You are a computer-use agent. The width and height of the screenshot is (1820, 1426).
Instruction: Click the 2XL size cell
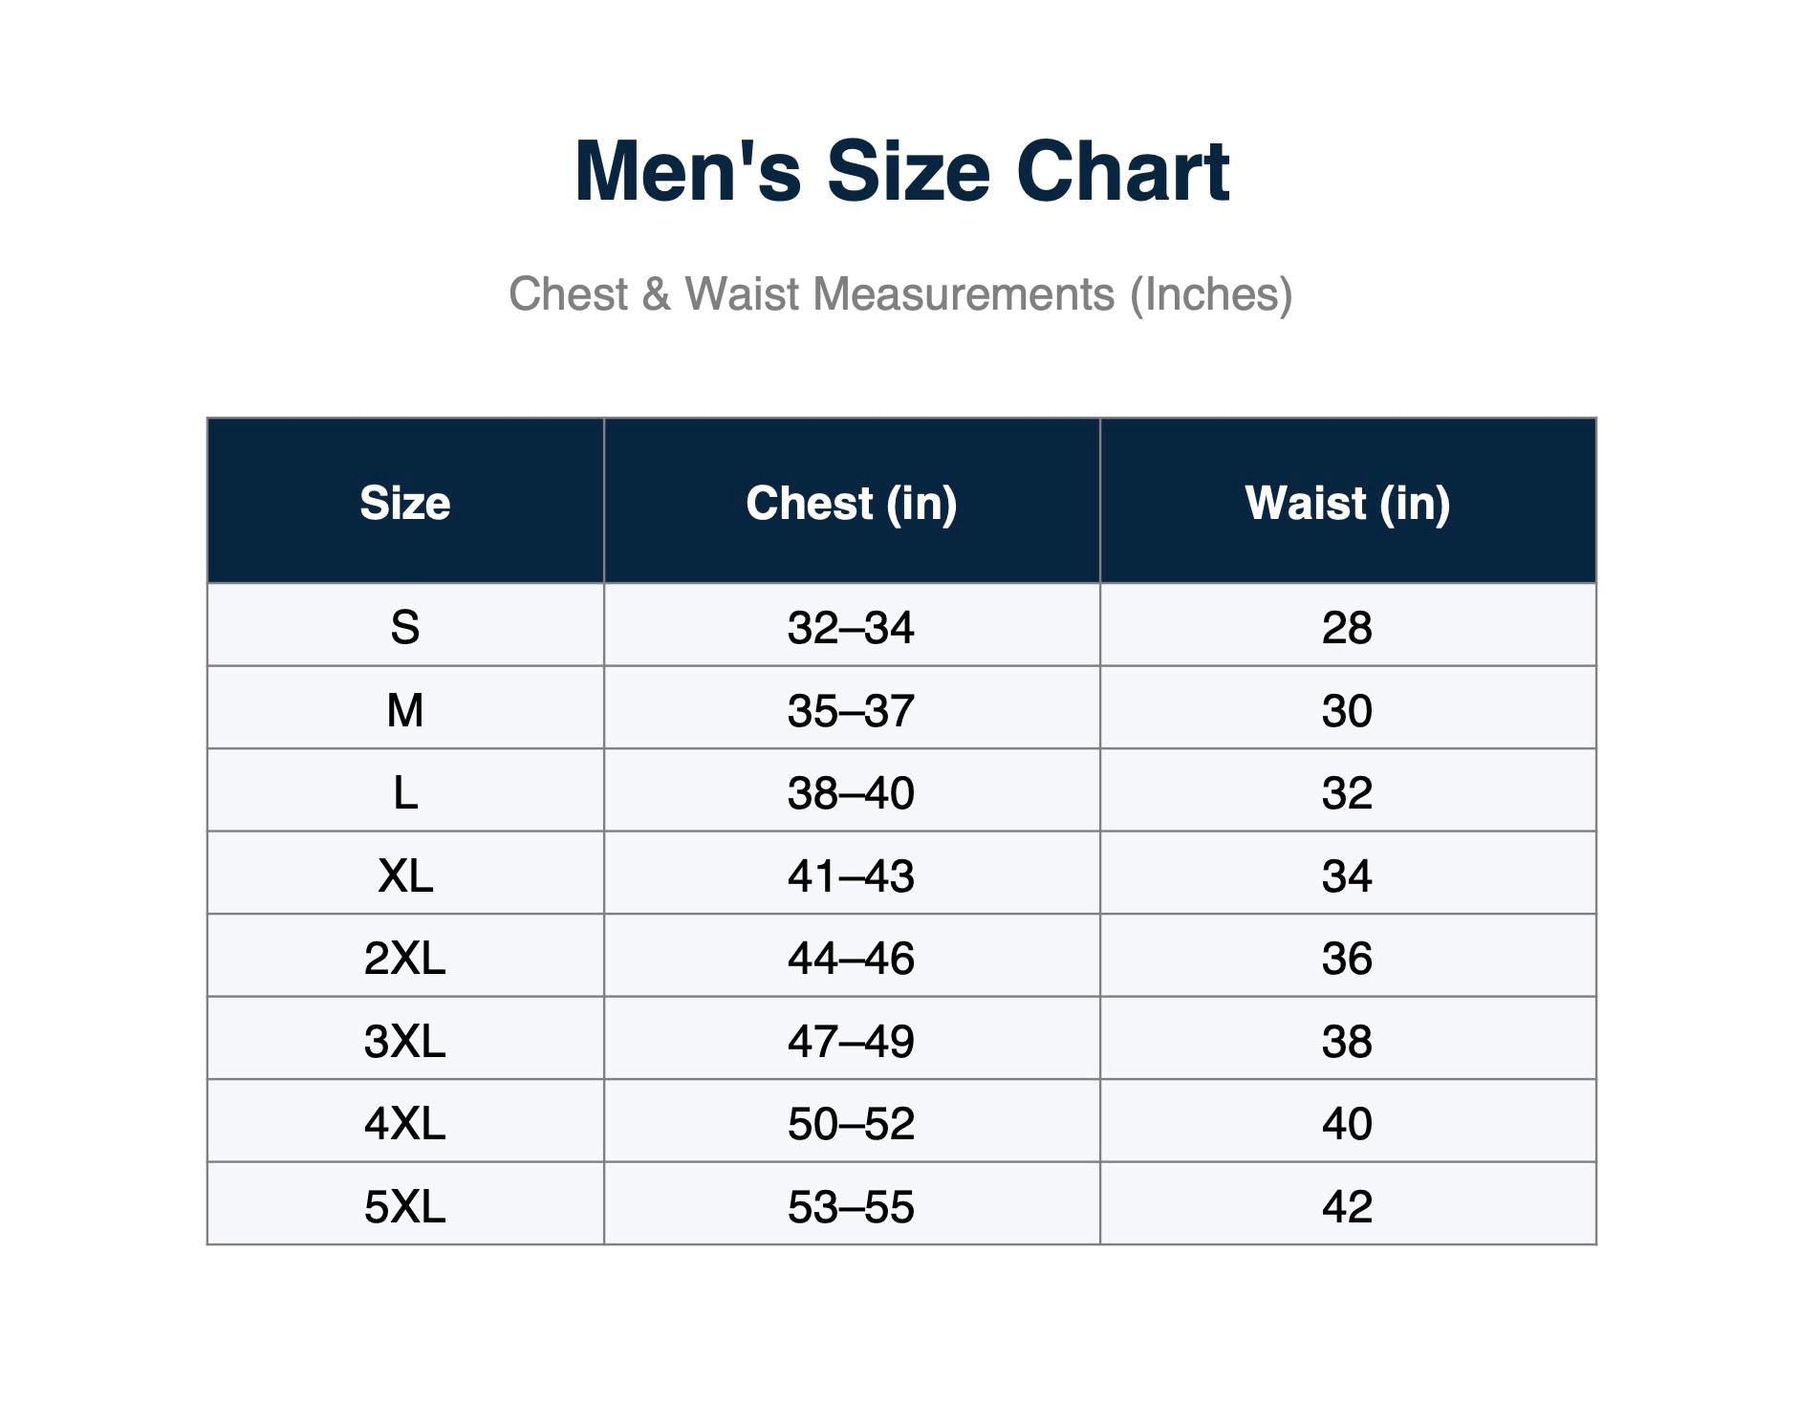pyautogui.click(x=405, y=956)
